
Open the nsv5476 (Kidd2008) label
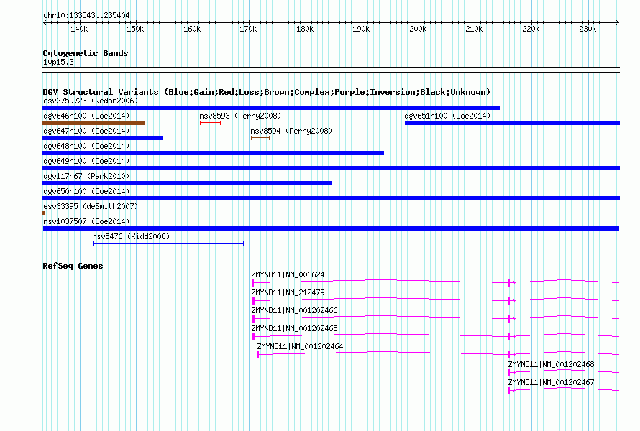click(131, 236)
